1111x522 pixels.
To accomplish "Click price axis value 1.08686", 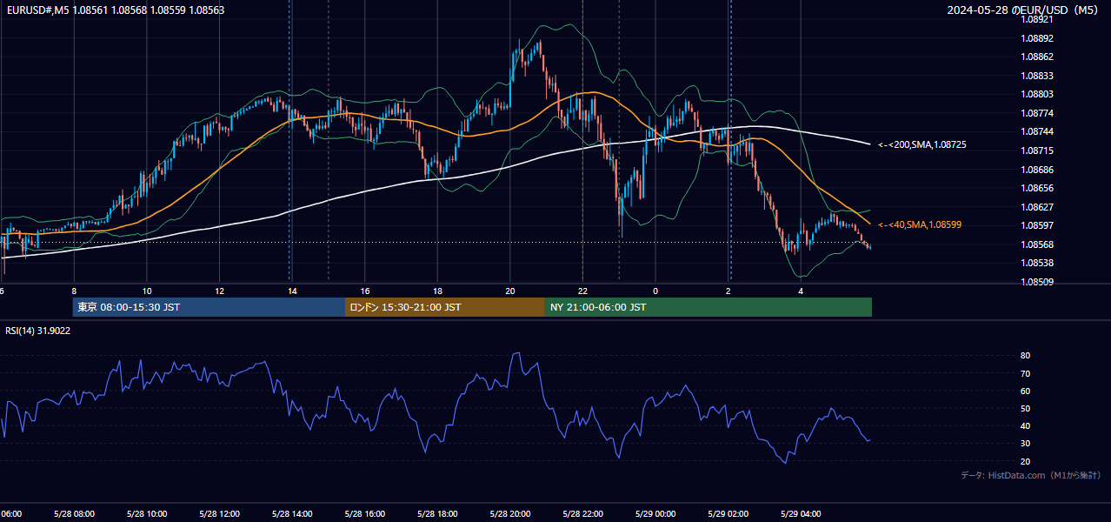I will (x=1038, y=170).
